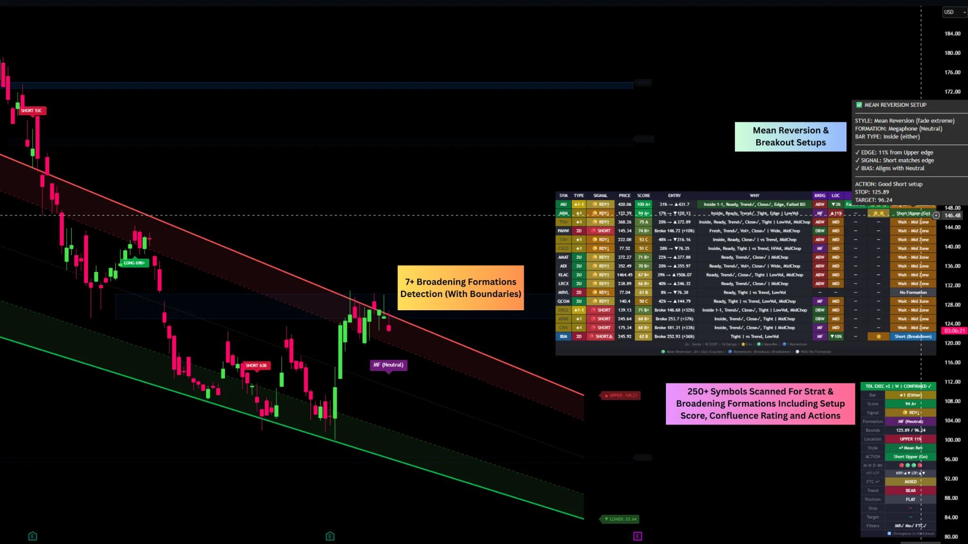The width and height of the screenshot is (968, 544).
Task: Click the plus circle icon beside the ARM row
Action: (936, 215)
